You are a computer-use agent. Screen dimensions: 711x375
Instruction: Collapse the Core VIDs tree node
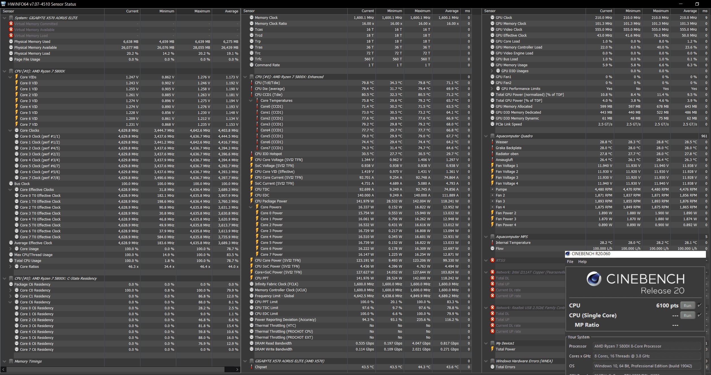pyautogui.click(x=10, y=77)
